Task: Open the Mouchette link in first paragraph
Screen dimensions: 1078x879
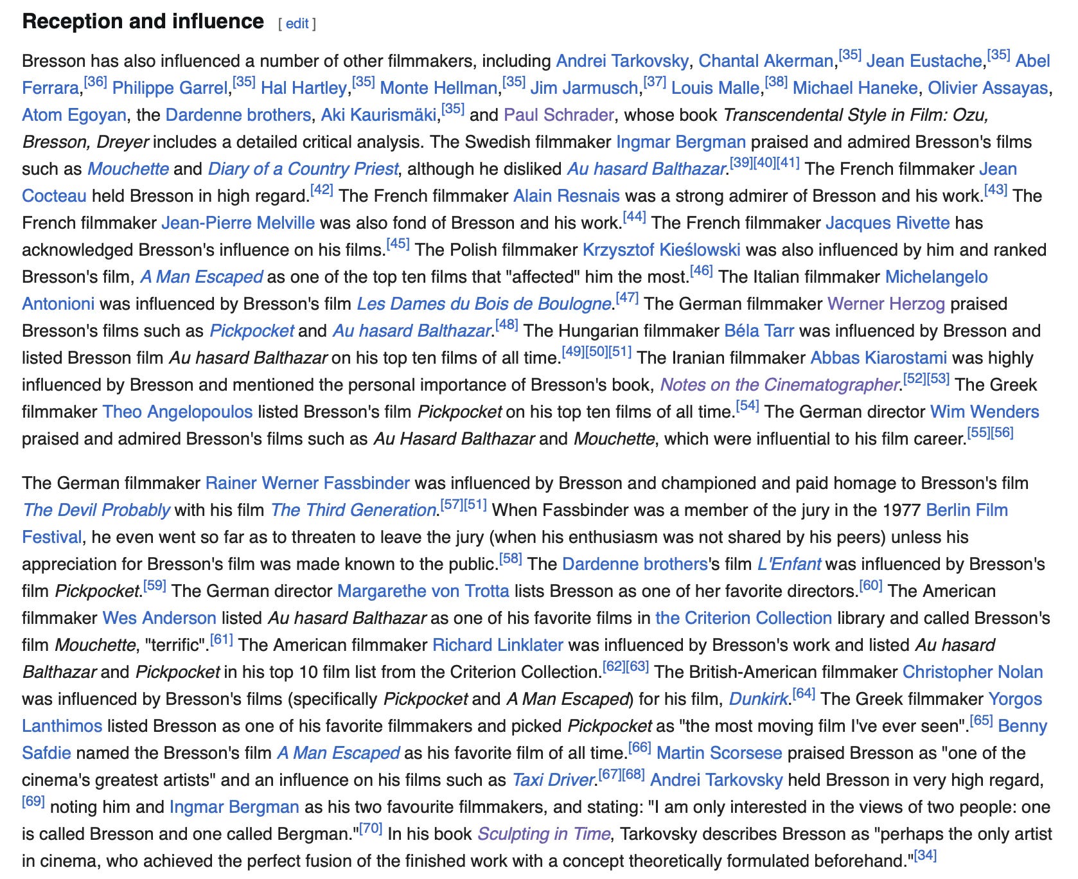Action: point(128,169)
